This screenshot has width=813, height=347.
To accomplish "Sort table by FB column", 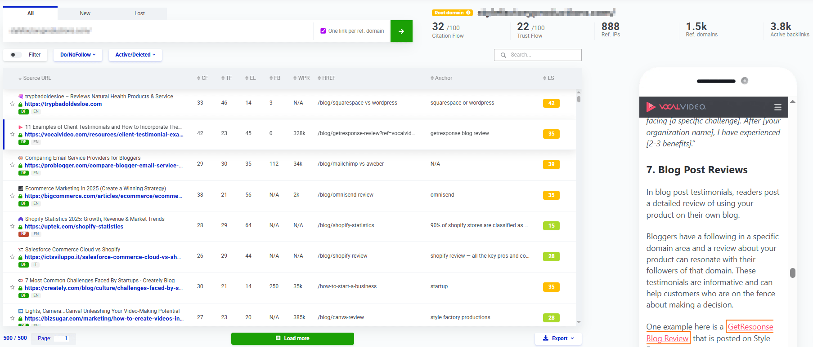I will point(274,78).
